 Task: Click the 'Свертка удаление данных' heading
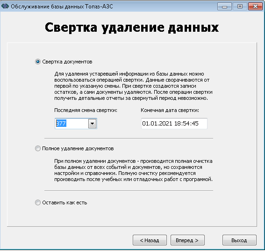click(132, 28)
